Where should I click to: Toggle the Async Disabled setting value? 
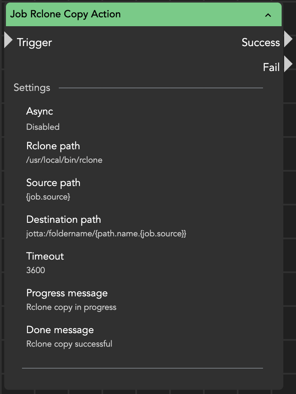tap(43, 127)
